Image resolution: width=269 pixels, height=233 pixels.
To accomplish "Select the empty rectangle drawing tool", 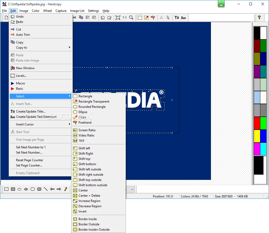I will pyautogui.click(x=6, y=189).
